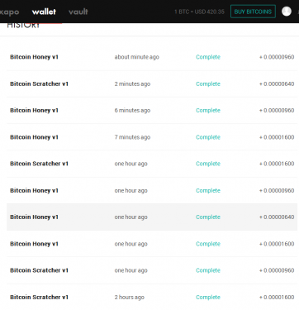299x310 pixels.
Task: Click Complete status for the 2 hours ago row
Action: point(208,298)
